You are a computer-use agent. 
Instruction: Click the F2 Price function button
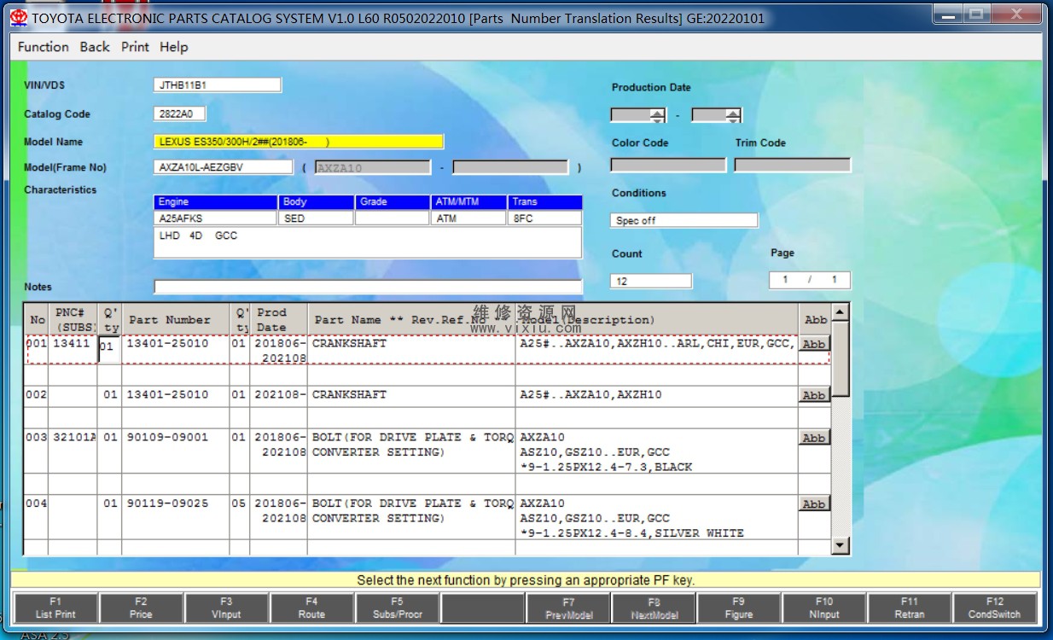(x=141, y=608)
